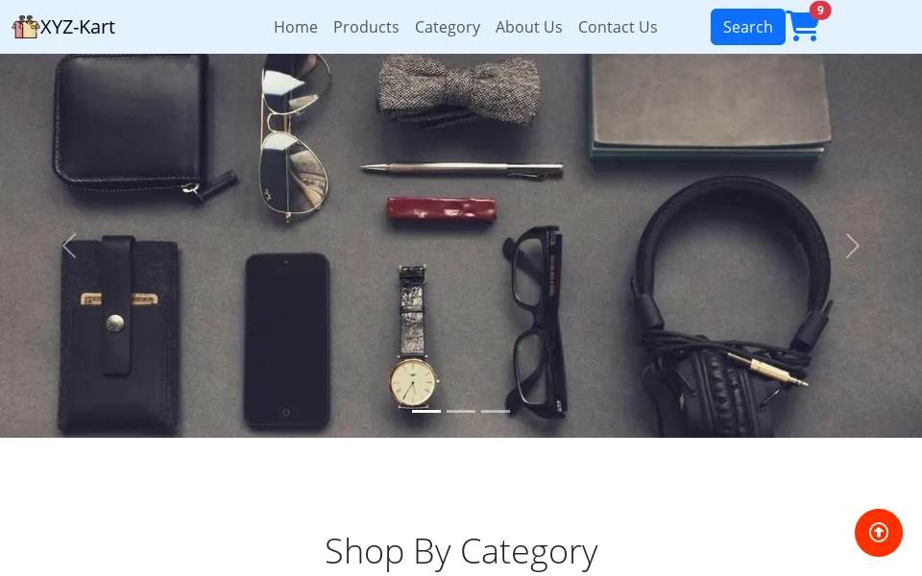Click the orange scroll-to-top arrow button
This screenshot has height=576, width=922.
pos(879,533)
